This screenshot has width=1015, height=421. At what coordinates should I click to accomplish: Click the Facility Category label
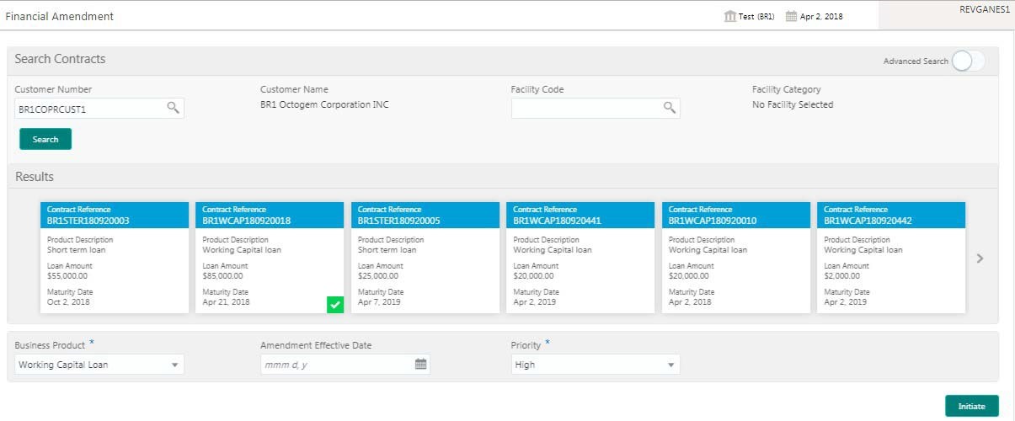tap(787, 89)
